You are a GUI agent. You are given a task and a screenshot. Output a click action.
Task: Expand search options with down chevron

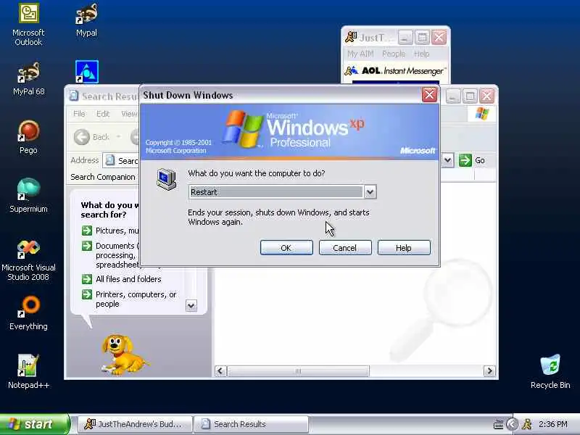pos(191,306)
